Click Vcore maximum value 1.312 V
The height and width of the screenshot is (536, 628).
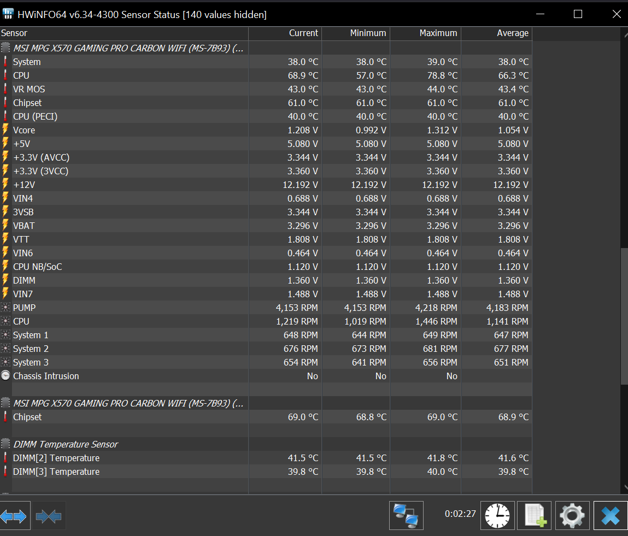pos(442,130)
